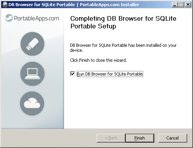Click the PortableApps.com logo text
This screenshot has width=193, height=148.
36,18
